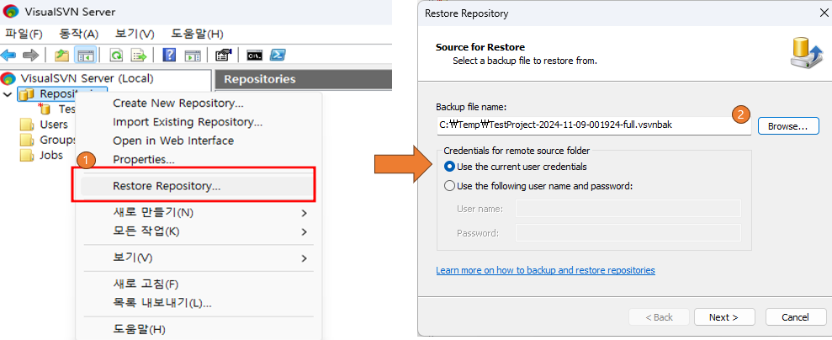The height and width of the screenshot is (340, 832).
Task: Collapse the Repositories tree node
Action: (8, 94)
